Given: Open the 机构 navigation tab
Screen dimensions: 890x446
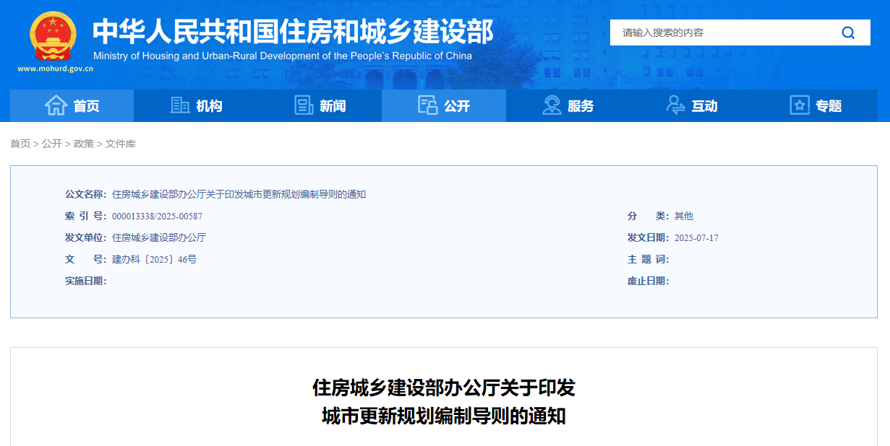Looking at the screenshot, I should click(x=196, y=105).
